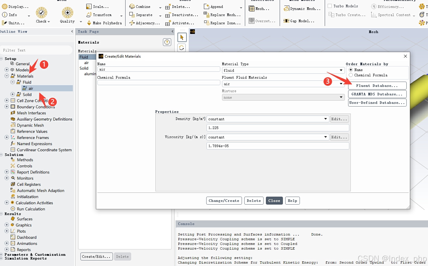Open Initialization in outline tree
This screenshot has width=428, height=266.
pyautogui.click(x=27, y=197)
